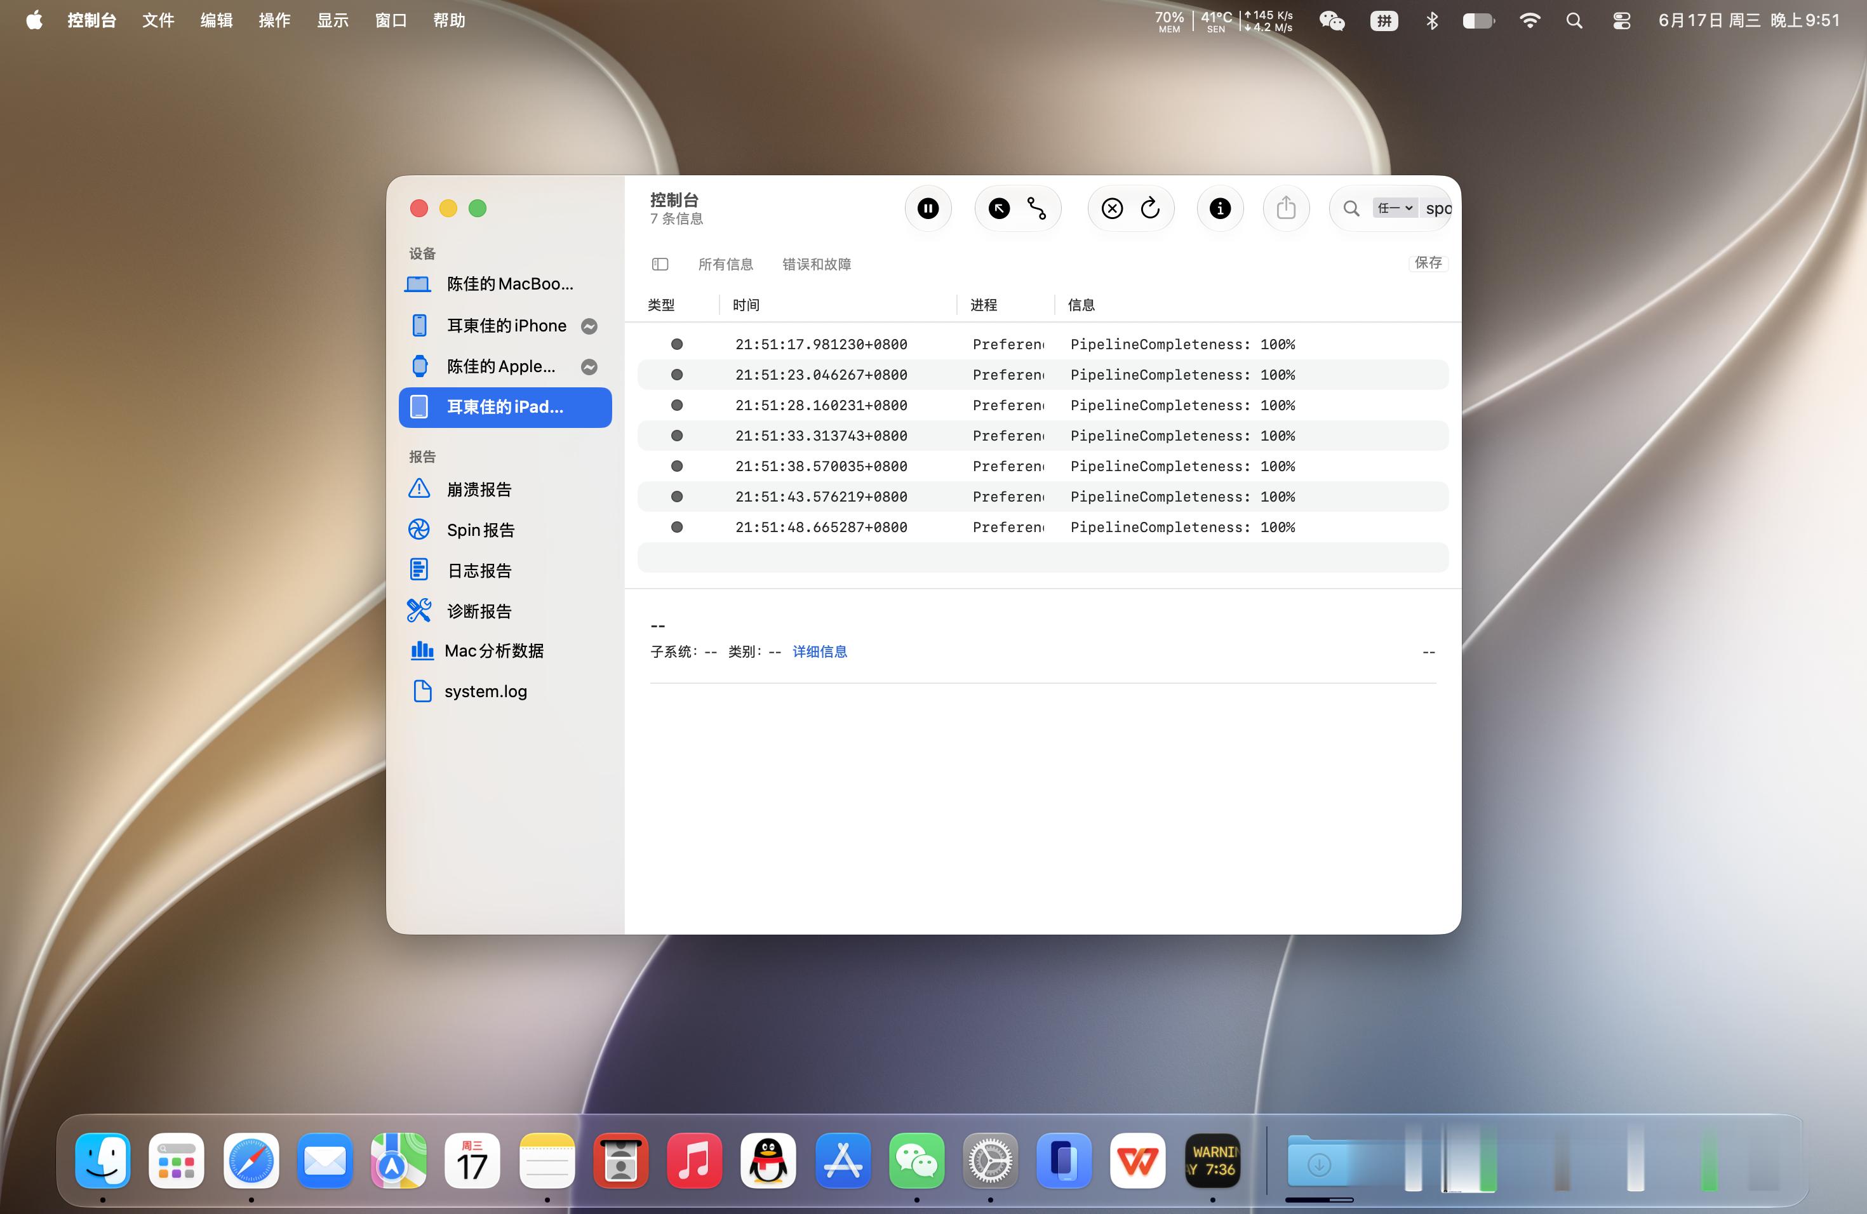Open Spotlight search in menu bar

click(x=1574, y=20)
